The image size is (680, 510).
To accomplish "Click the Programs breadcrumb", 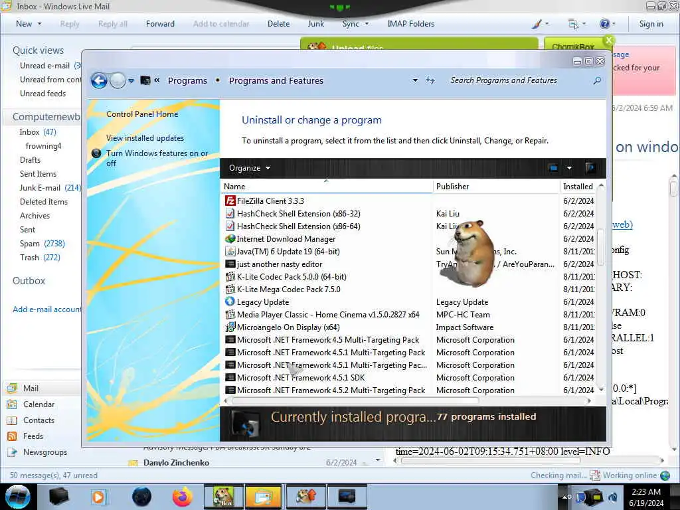I will coord(187,80).
